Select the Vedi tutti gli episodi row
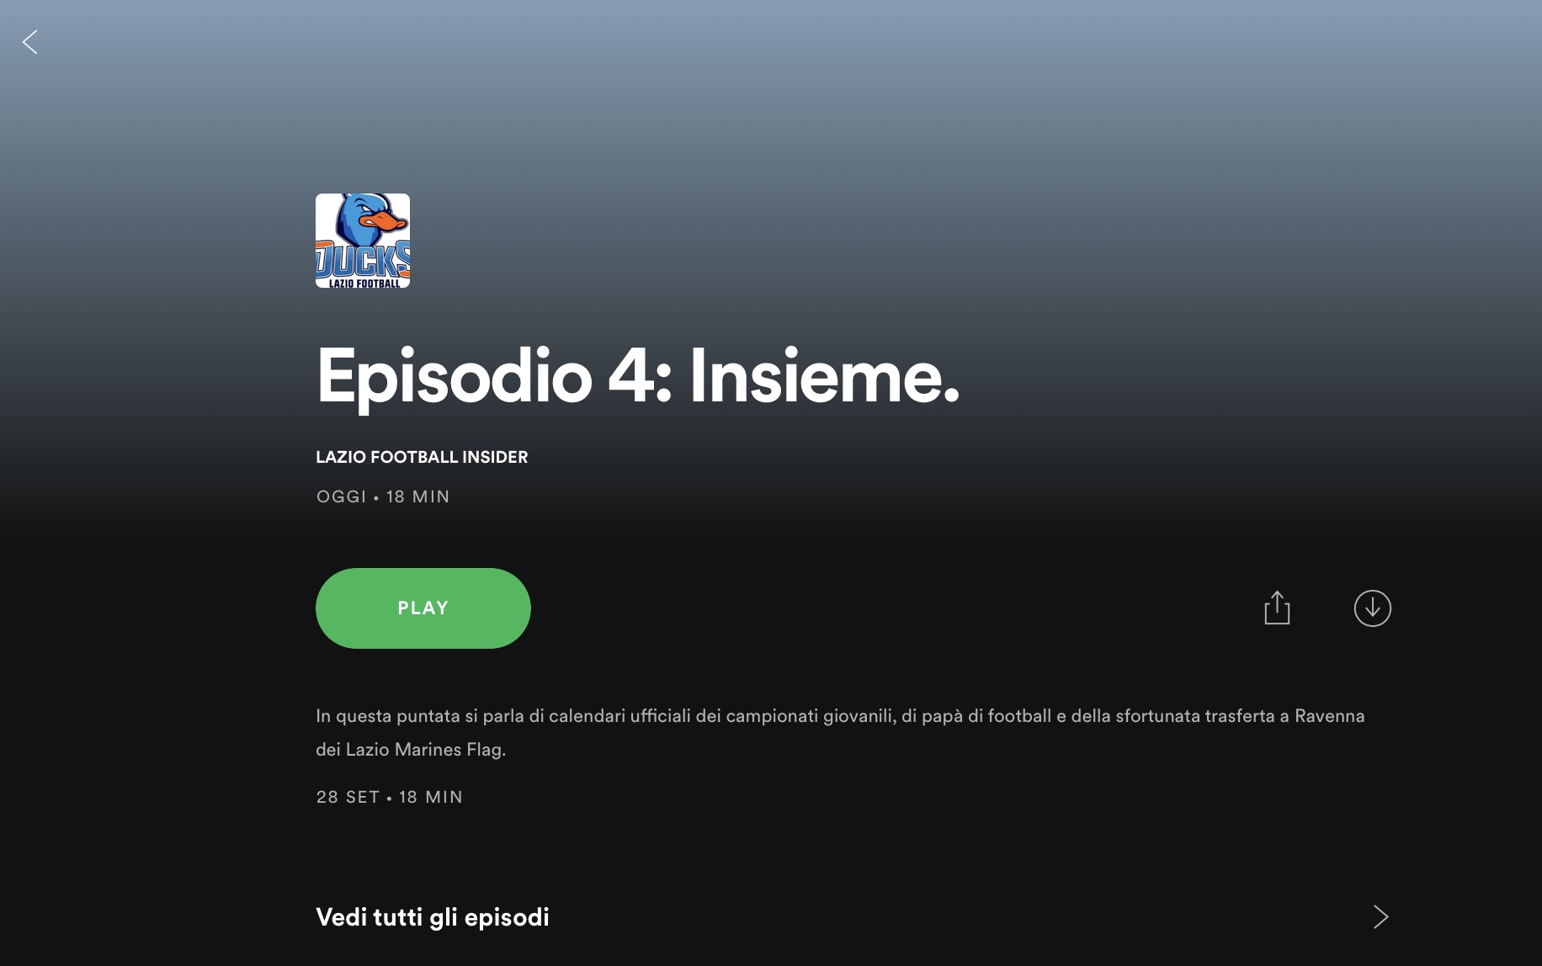1542x966 pixels. [x=853, y=916]
